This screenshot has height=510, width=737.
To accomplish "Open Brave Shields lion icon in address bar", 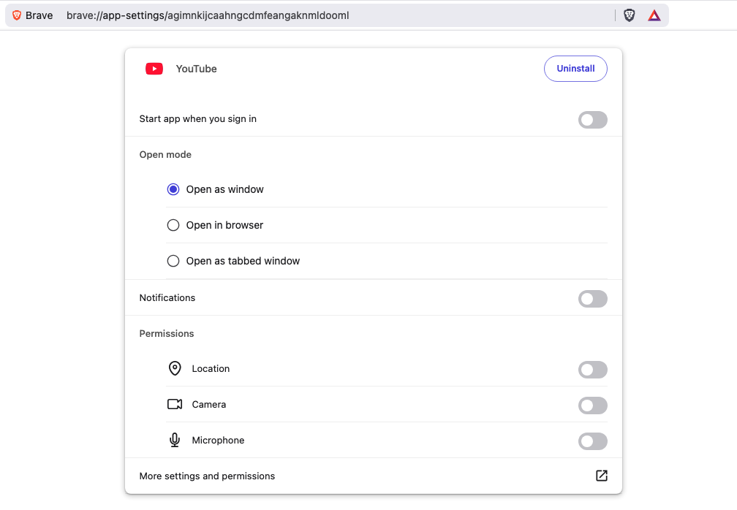I will pos(630,15).
